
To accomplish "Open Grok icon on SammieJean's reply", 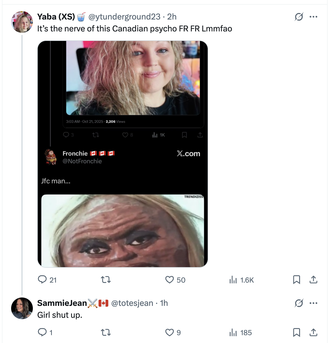I will pos(299,303).
